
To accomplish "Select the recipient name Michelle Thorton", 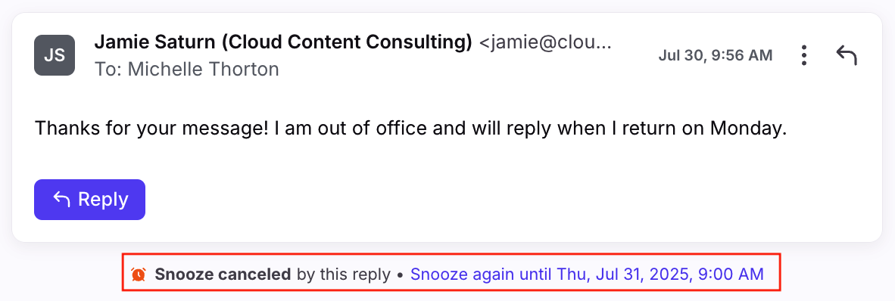I will pos(203,70).
